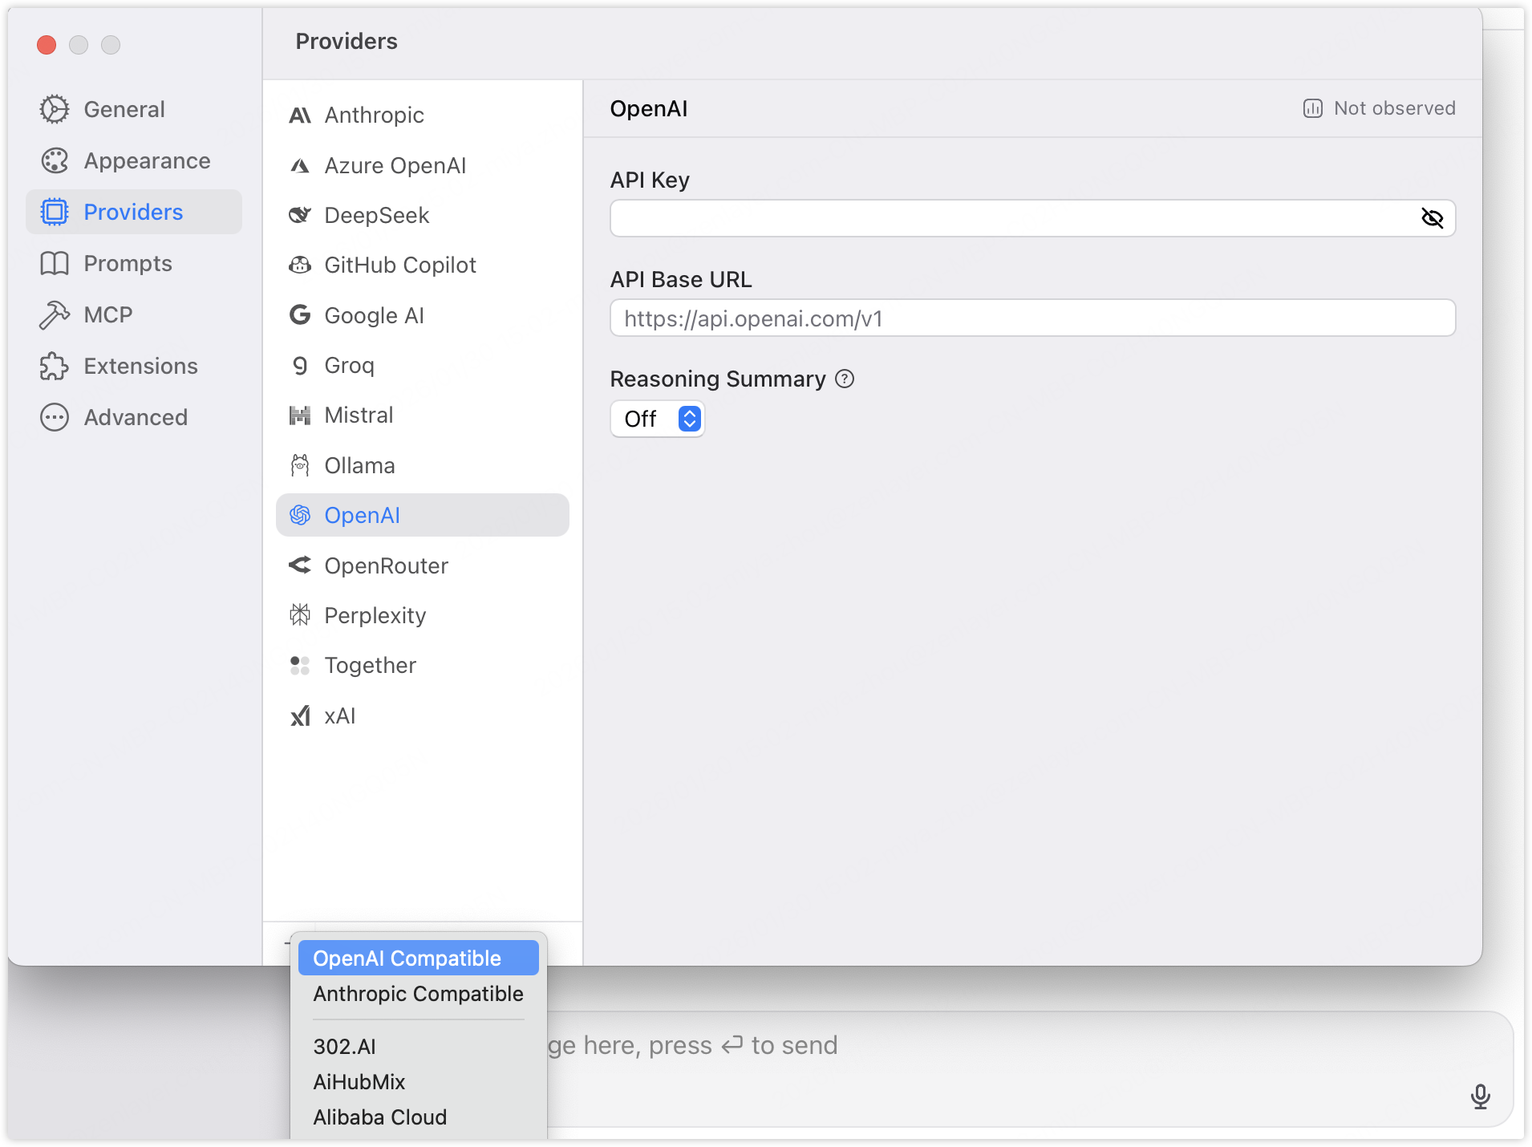Click the GitHub Copilot icon
The width and height of the screenshot is (1532, 1147).
(300, 265)
